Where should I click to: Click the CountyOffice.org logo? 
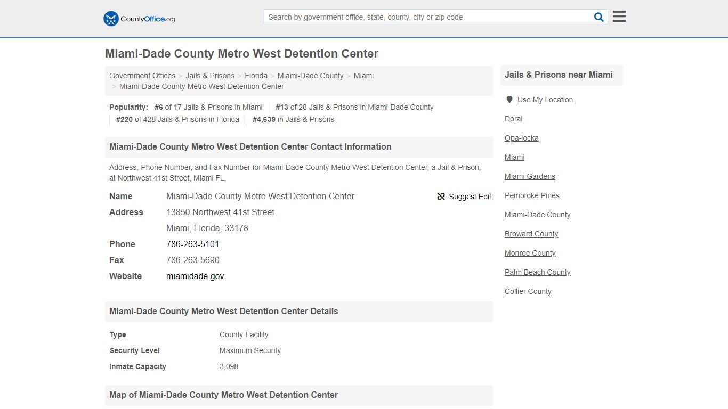139,19
